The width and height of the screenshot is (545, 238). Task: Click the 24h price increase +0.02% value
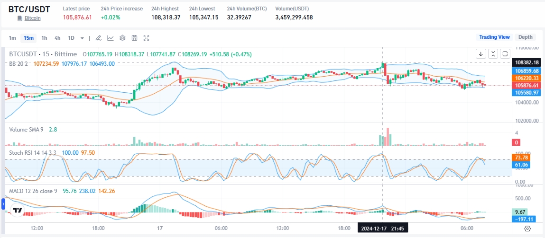111,18
